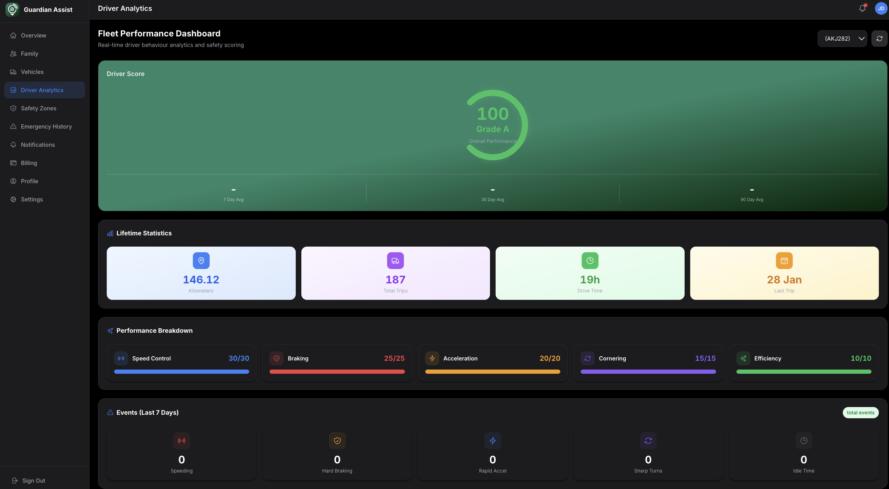Click the truck icon on Total Trips card

[x=395, y=261]
